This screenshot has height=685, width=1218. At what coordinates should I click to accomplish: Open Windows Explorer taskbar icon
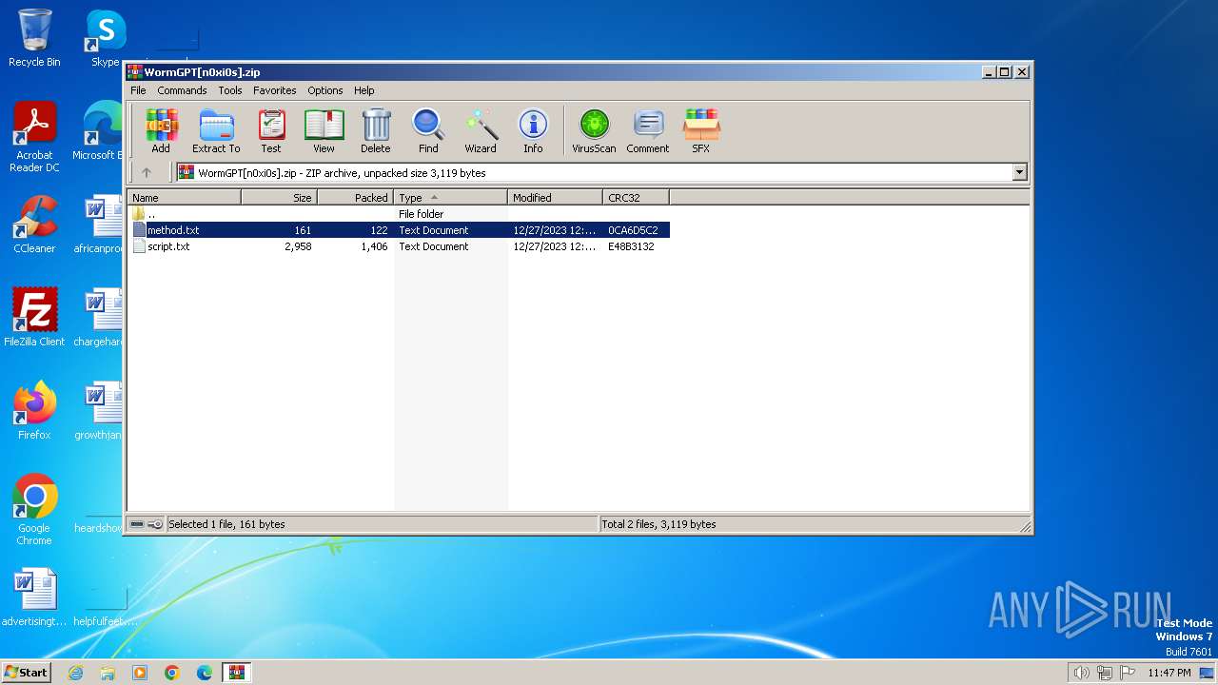pos(108,673)
